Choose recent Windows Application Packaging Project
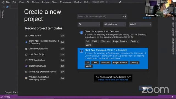 click(45, 78)
